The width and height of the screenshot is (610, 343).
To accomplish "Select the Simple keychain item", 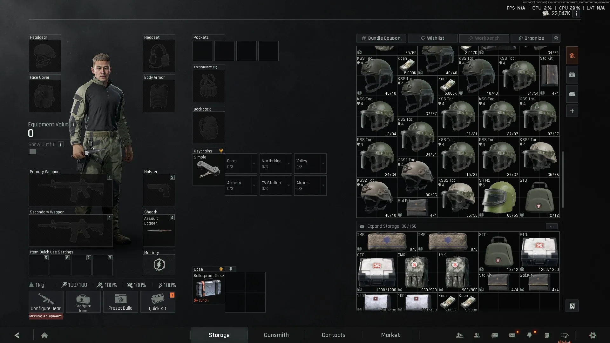I will click(x=208, y=170).
